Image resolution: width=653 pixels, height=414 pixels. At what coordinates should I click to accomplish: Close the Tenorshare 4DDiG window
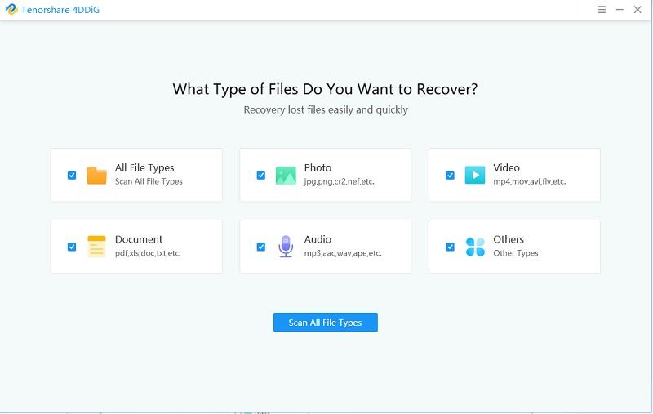pos(637,10)
